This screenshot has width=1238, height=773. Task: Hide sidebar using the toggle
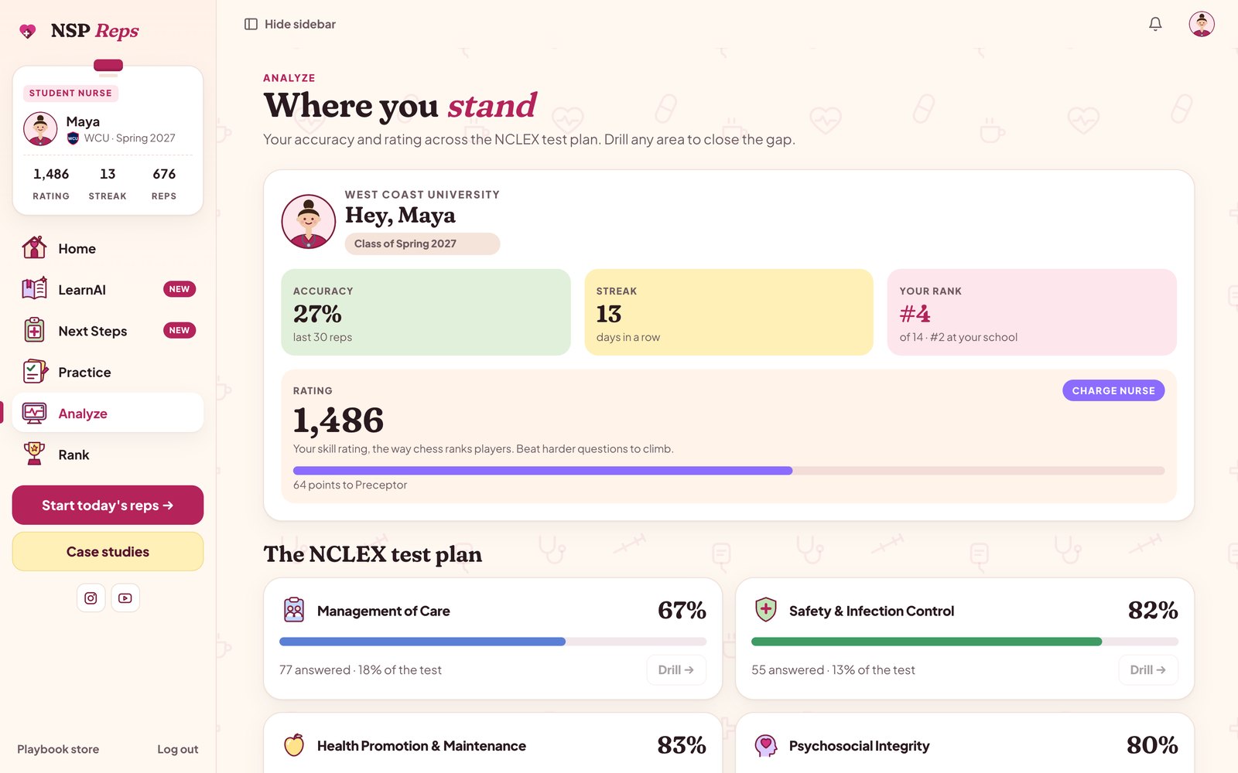tap(290, 24)
